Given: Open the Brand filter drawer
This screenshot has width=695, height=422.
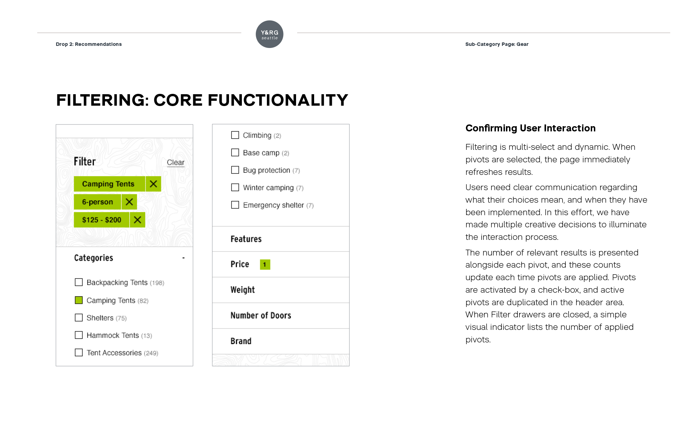Looking at the screenshot, I should coord(241,341).
